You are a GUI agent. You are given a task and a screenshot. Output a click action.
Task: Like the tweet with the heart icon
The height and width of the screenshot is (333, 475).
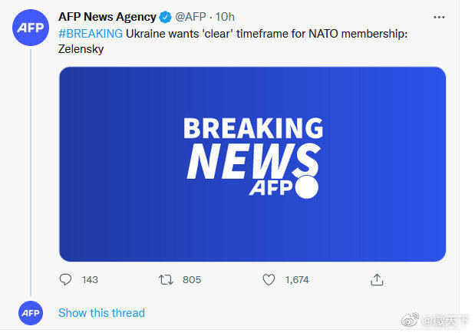[x=269, y=280]
